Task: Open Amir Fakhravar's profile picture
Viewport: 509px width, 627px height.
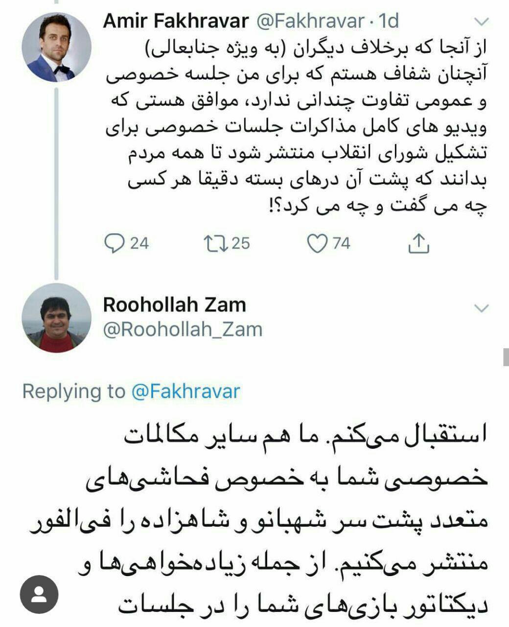Action: click(x=57, y=48)
